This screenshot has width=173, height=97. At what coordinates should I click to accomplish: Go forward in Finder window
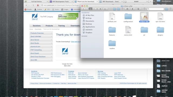(86, 9)
